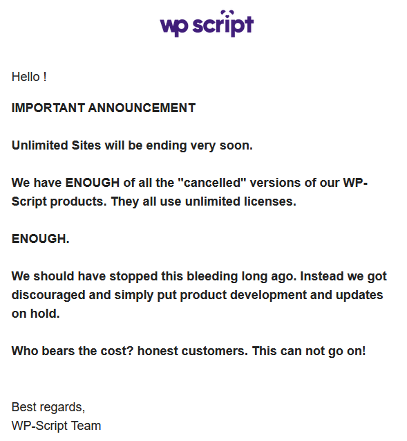Click "product development and updates" text
Viewport: 407px width, 441px height.
coord(281,295)
